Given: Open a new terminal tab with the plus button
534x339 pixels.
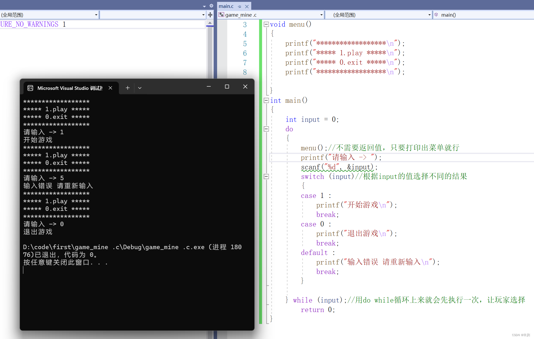Looking at the screenshot, I should pyautogui.click(x=128, y=88).
